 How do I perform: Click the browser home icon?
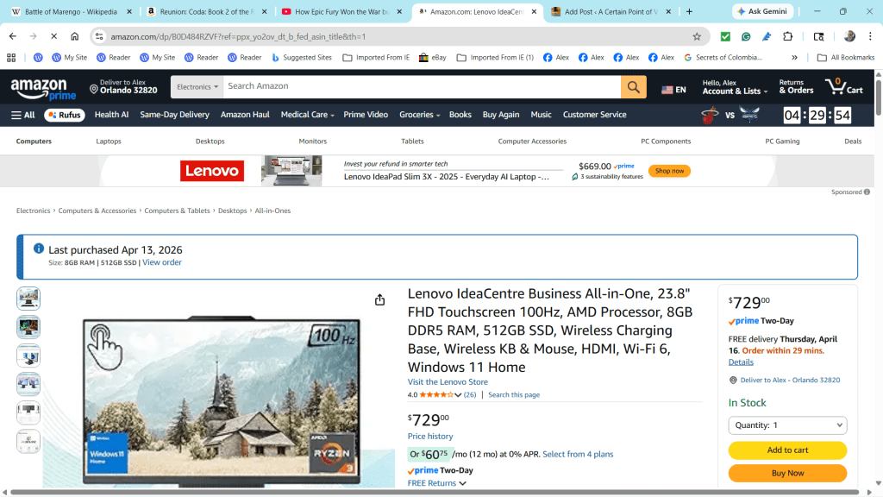pyautogui.click(x=75, y=36)
